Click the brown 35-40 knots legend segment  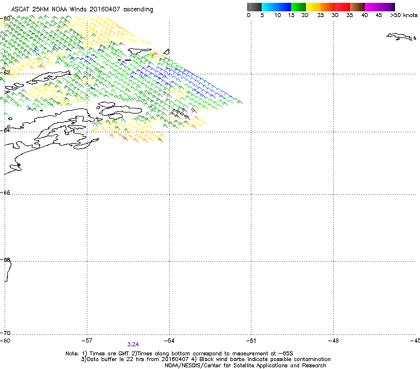click(358, 7)
